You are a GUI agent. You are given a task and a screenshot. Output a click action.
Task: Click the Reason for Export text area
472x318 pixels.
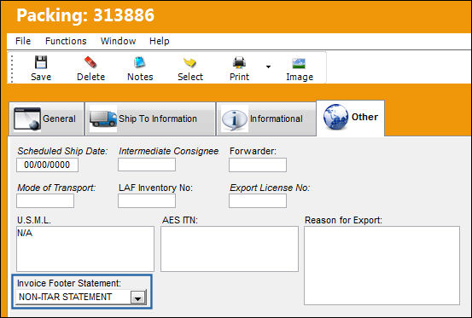(x=382, y=265)
